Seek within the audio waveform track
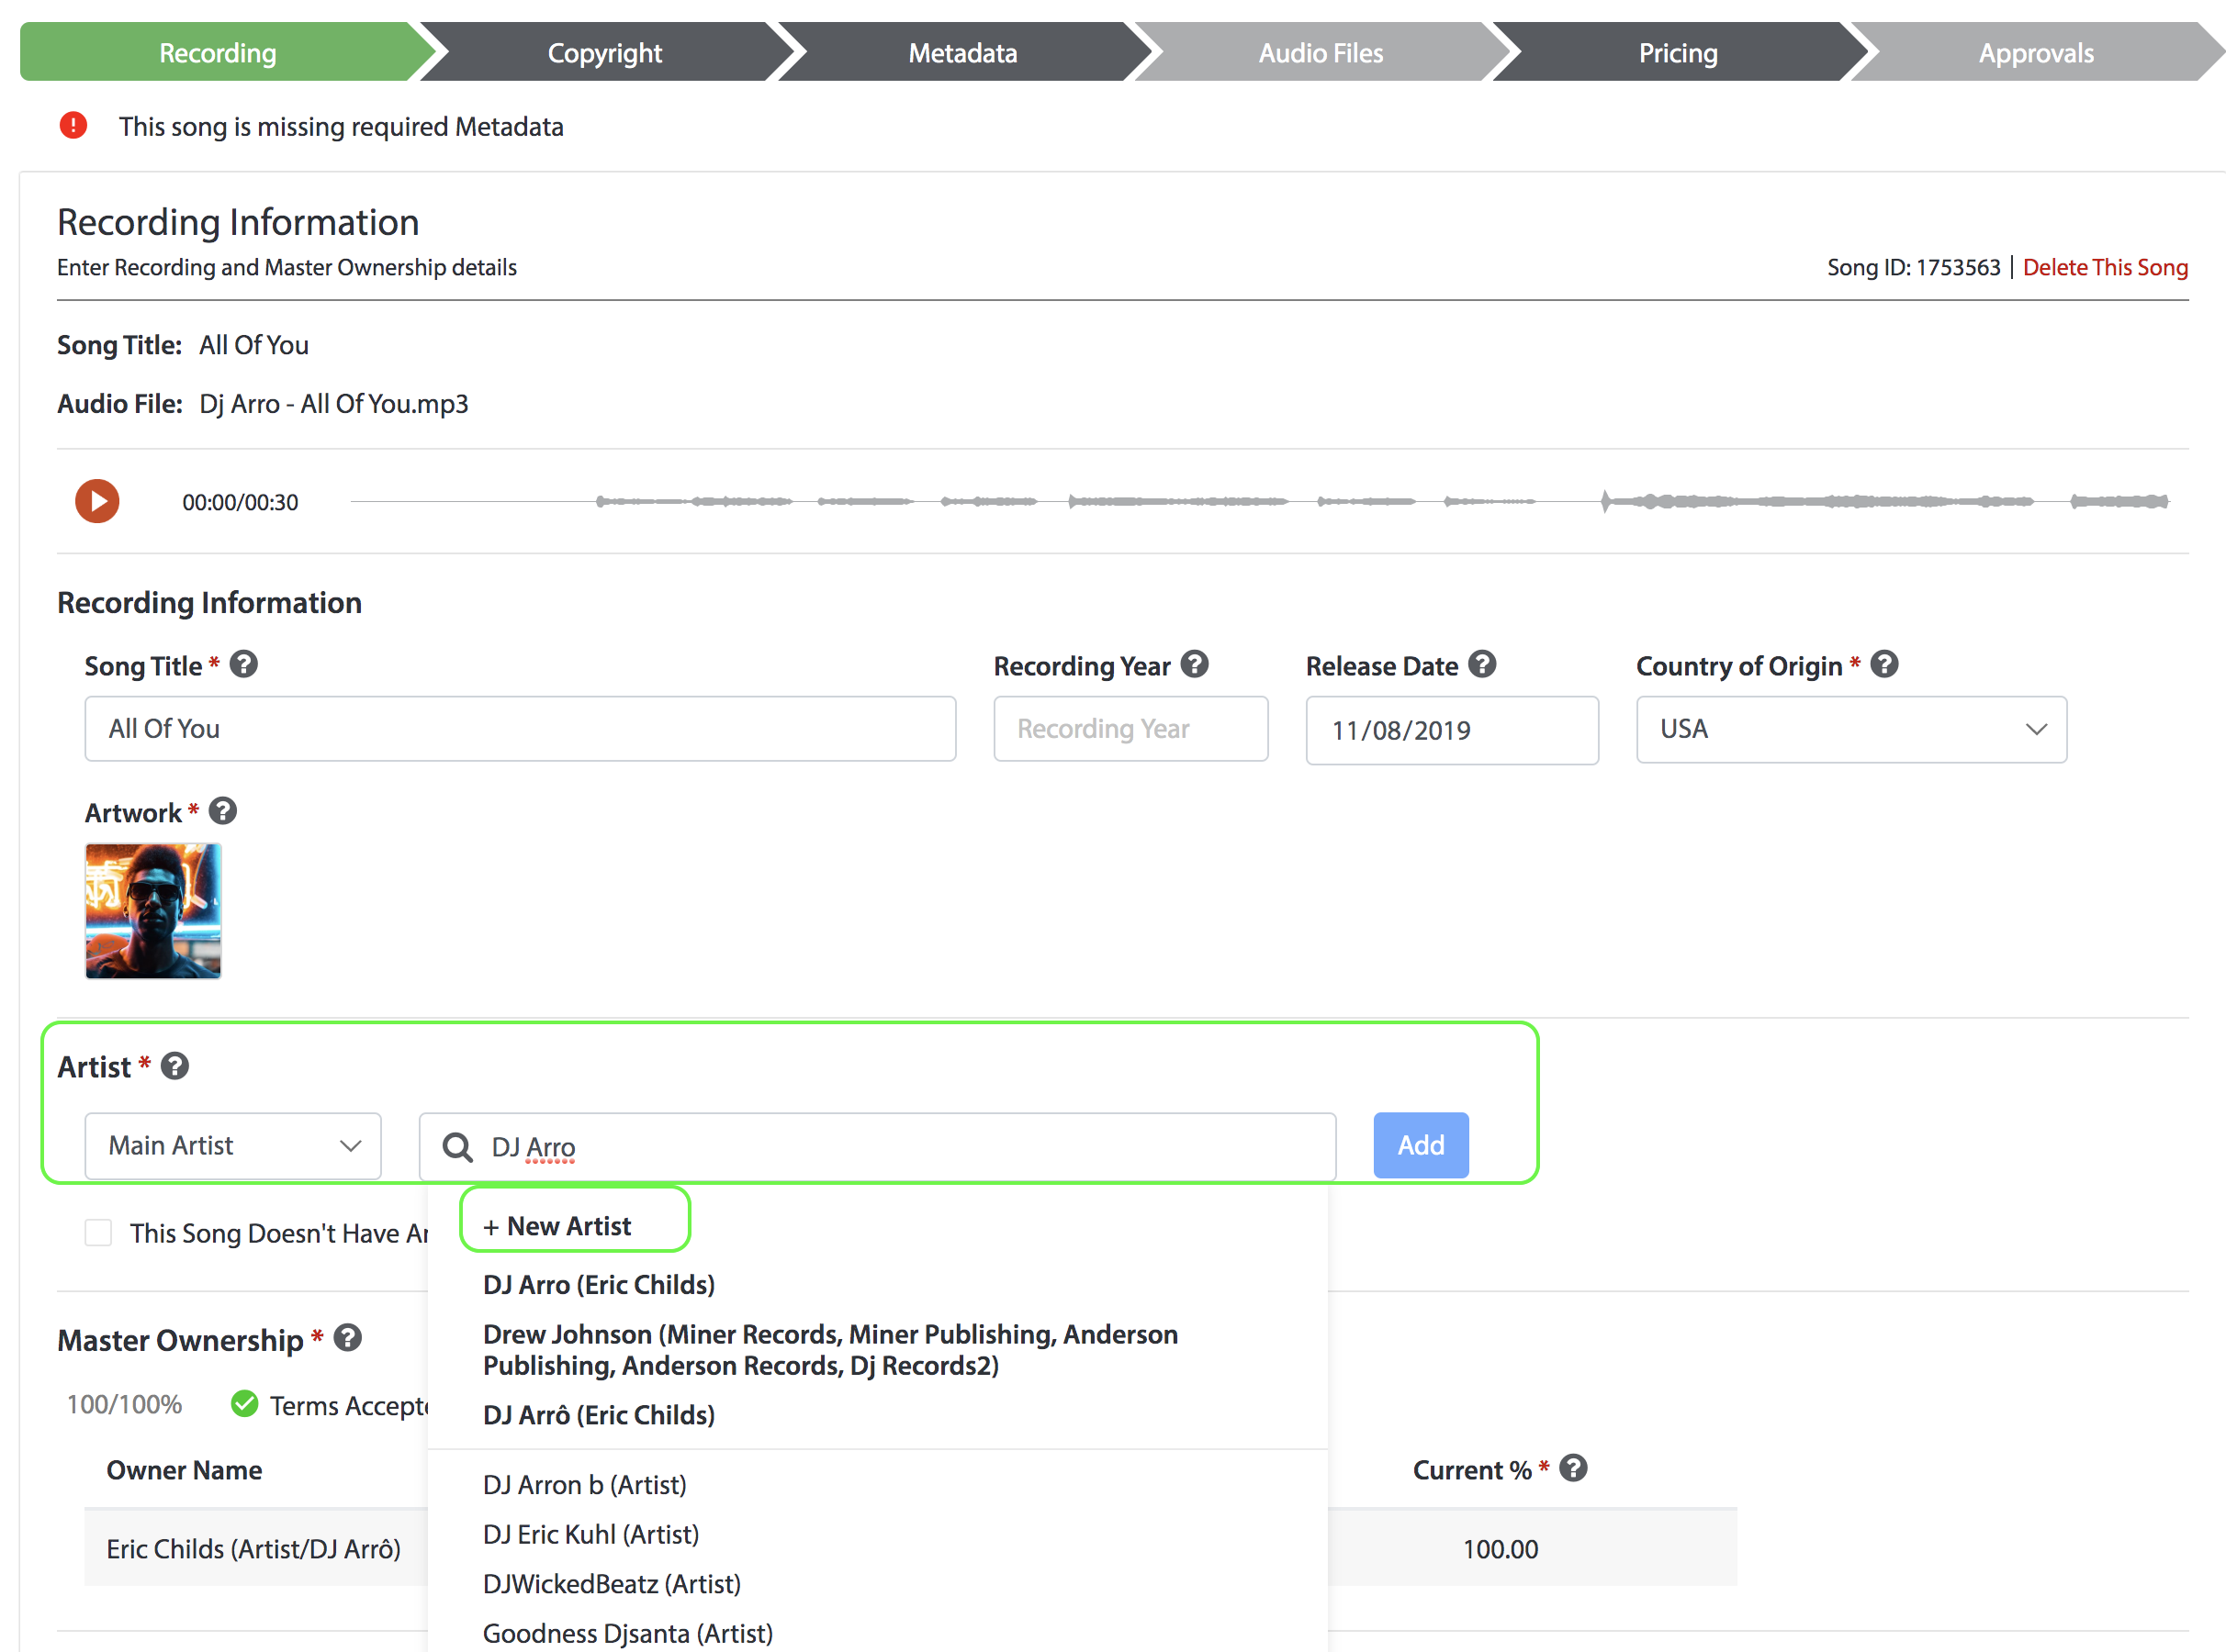Viewport: 2226px width, 1652px height. pos(1259,501)
